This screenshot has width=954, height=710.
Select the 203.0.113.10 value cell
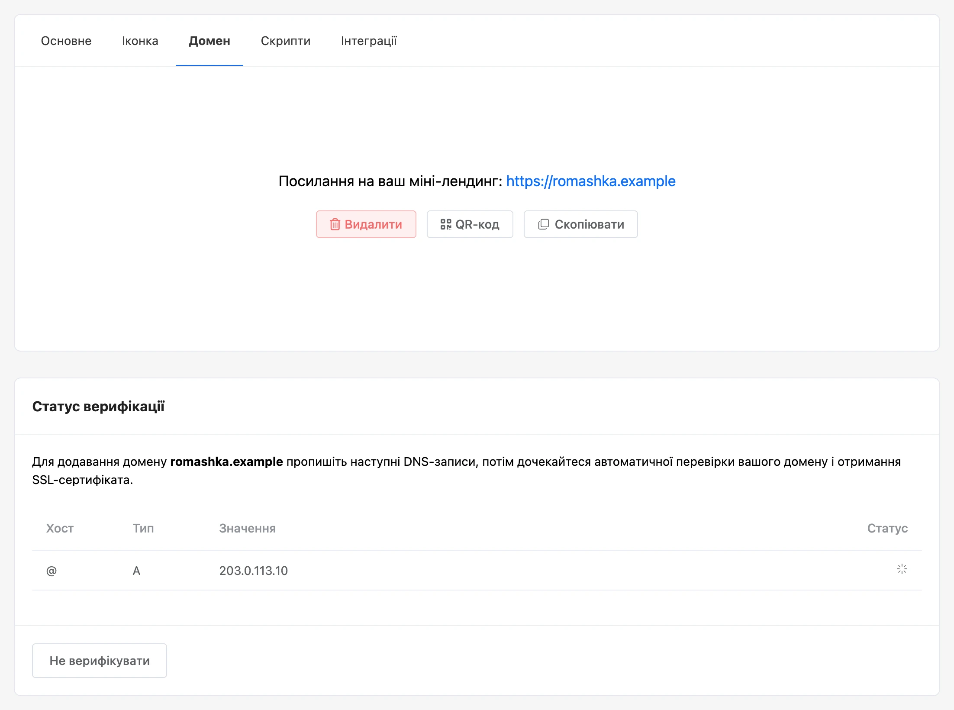click(x=254, y=571)
